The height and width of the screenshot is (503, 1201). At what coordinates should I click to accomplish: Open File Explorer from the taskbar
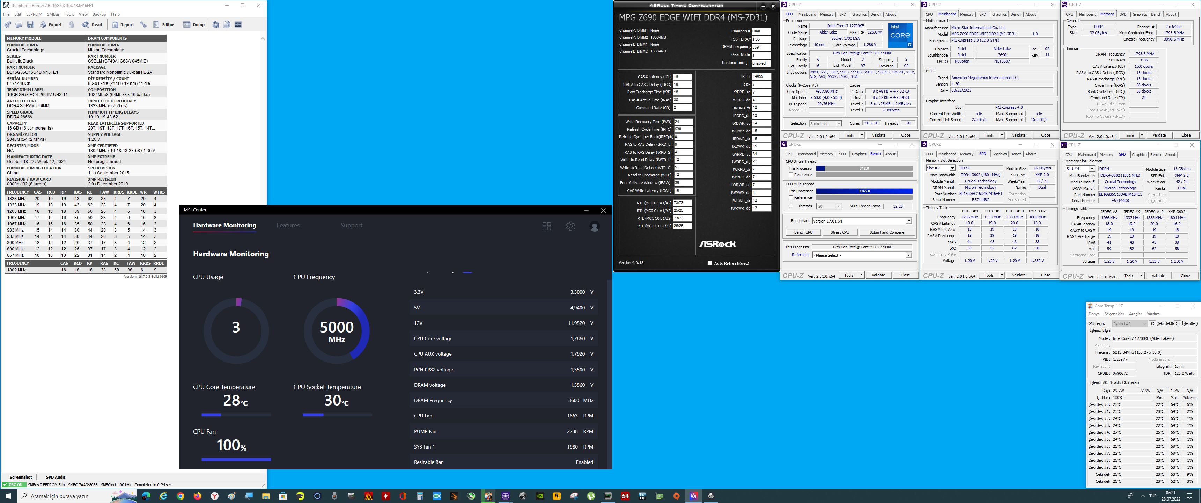pyautogui.click(x=266, y=496)
